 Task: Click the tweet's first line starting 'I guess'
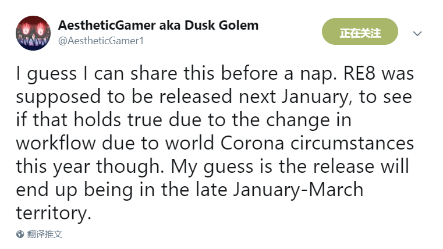(x=215, y=74)
